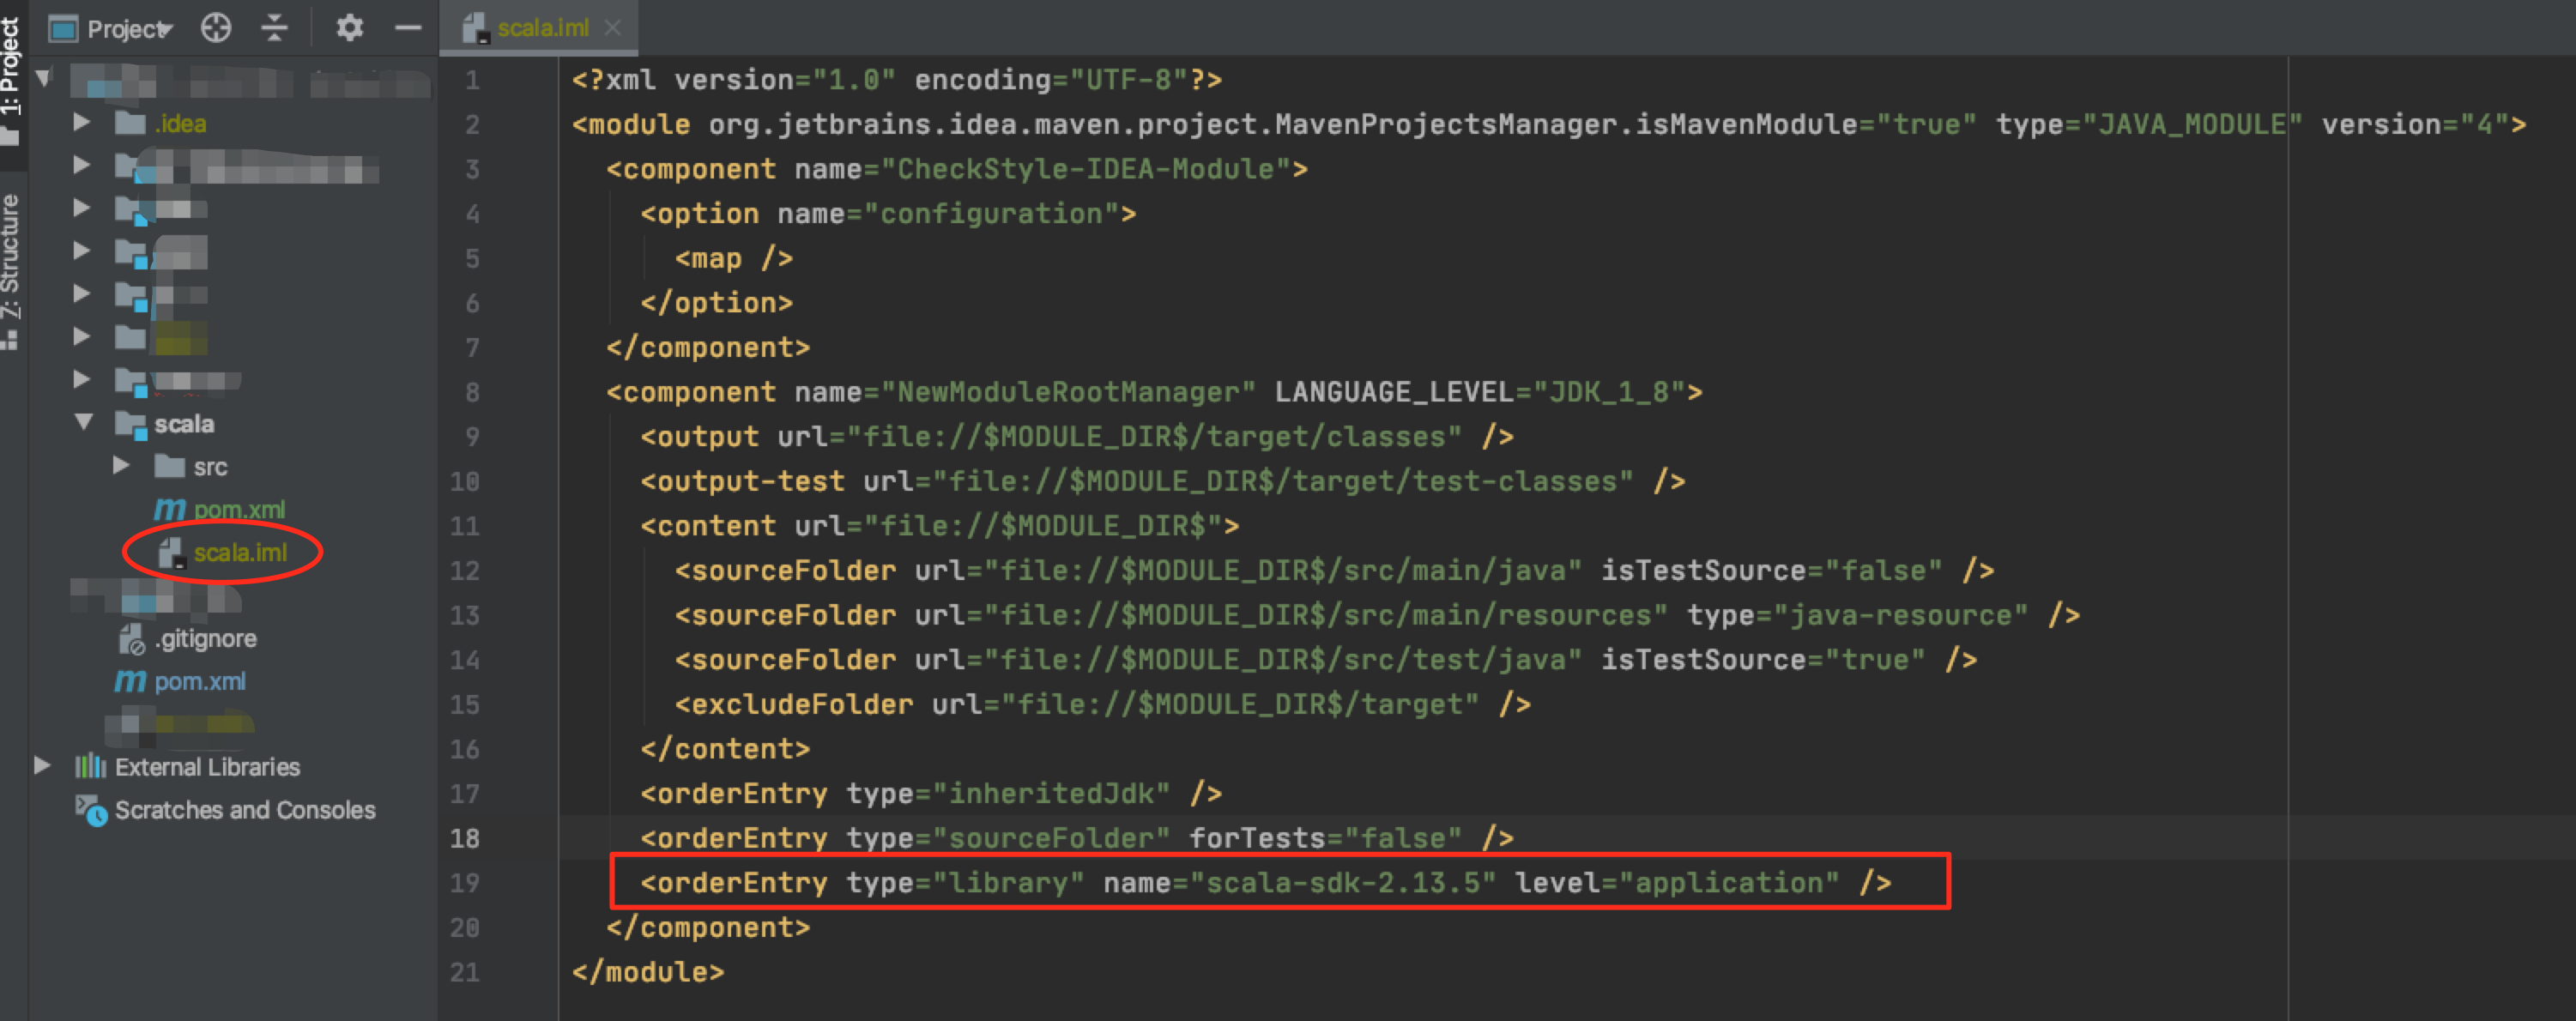The width and height of the screenshot is (2576, 1021).
Task: Open the Project panel settings gear
Action: click(348, 28)
